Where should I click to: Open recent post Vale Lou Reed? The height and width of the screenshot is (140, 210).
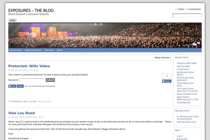tap(183, 66)
